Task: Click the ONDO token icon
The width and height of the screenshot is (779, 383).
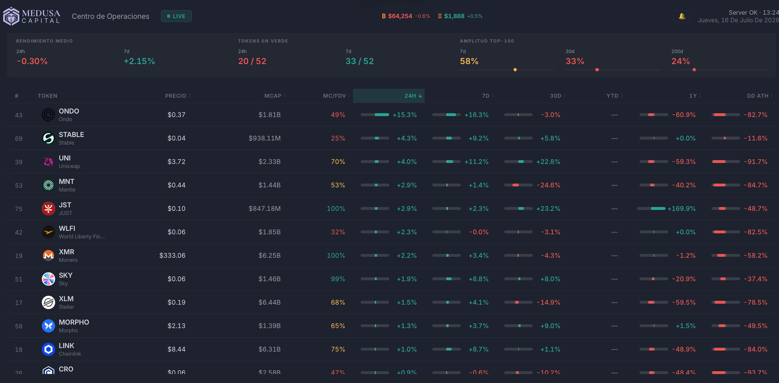Action: (x=48, y=115)
